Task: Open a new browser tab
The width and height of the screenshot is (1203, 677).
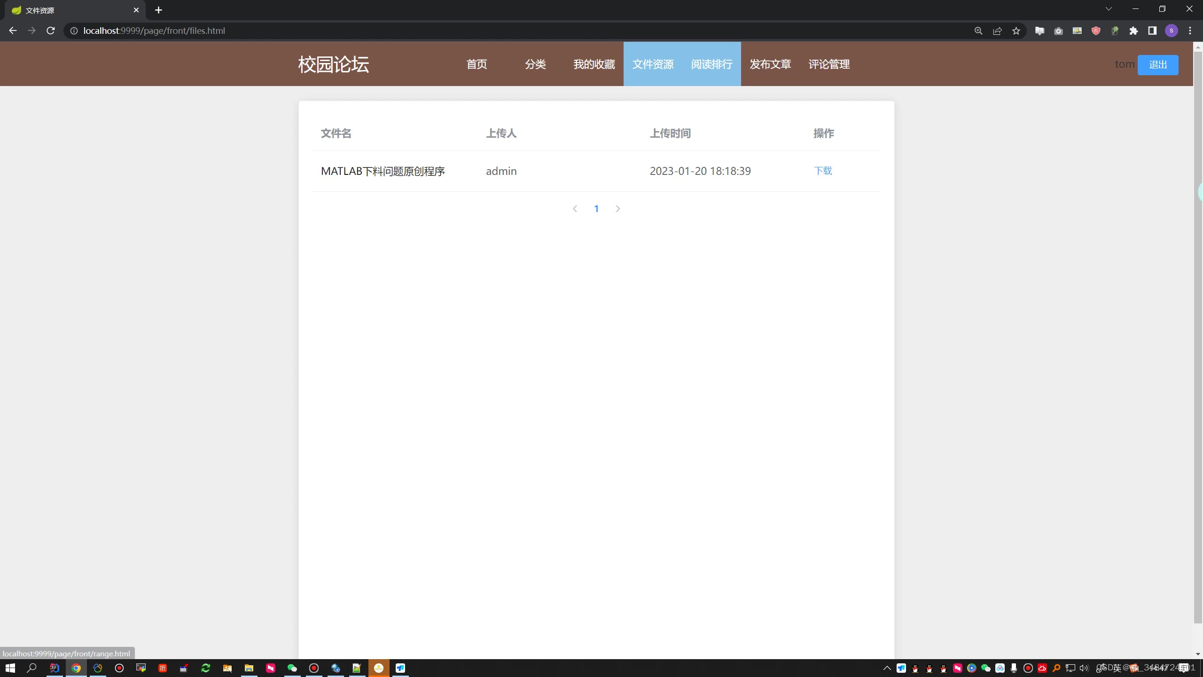Action: (x=158, y=10)
